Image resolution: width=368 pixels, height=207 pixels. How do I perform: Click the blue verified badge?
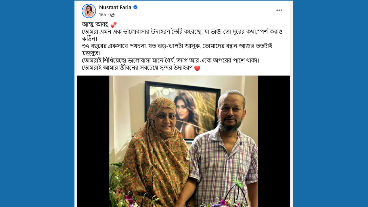pyautogui.click(x=135, y=7)
